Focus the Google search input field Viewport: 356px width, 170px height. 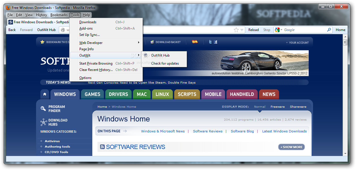point(305,30)
